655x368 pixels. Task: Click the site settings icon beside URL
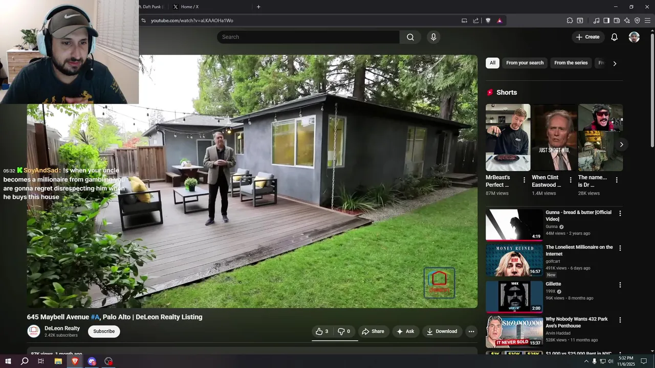(144, 20)
